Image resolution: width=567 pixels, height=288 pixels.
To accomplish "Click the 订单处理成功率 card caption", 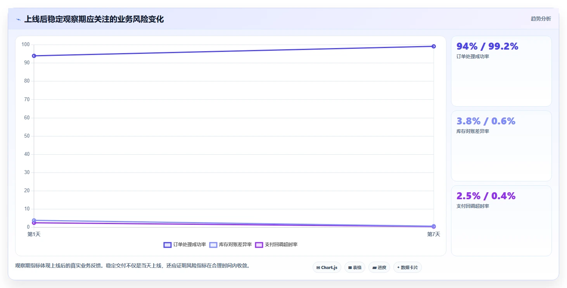I will [473, 57].
